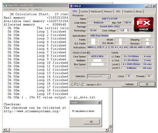
Task: Open the Memory tab in CPU-Z
Action: coord(108,12)
